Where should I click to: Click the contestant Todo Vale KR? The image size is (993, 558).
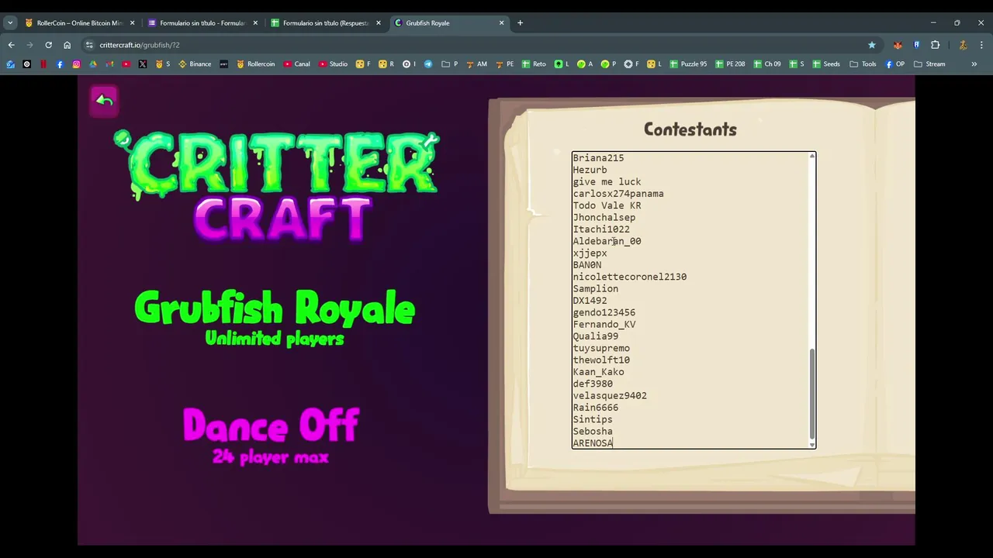point(607,205)
